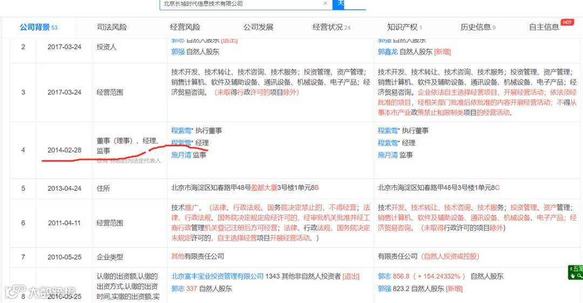This screenshot has width=583, height=303.
Task: Select address ending 3号楼1单元8C
Action: 439,188
